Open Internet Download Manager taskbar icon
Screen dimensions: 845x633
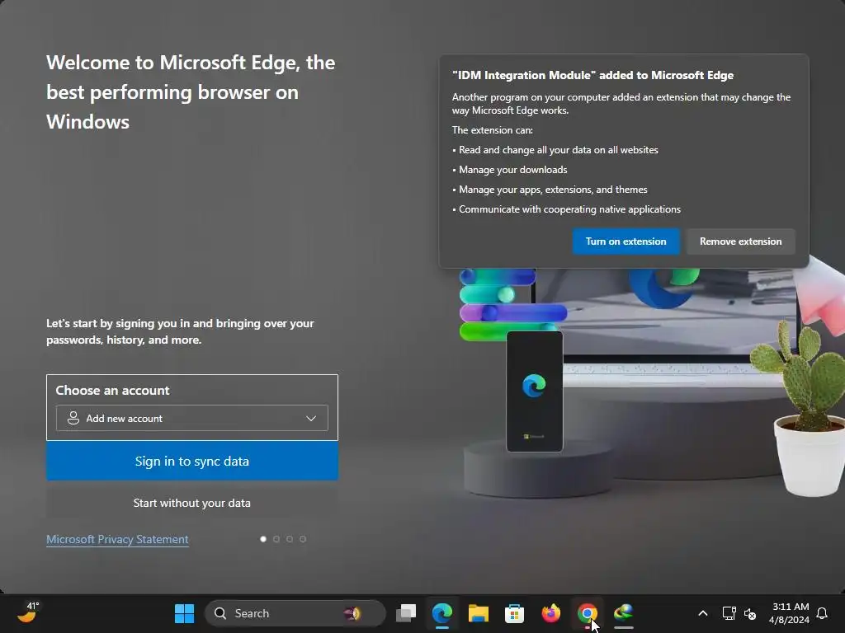tap(624, 613)
